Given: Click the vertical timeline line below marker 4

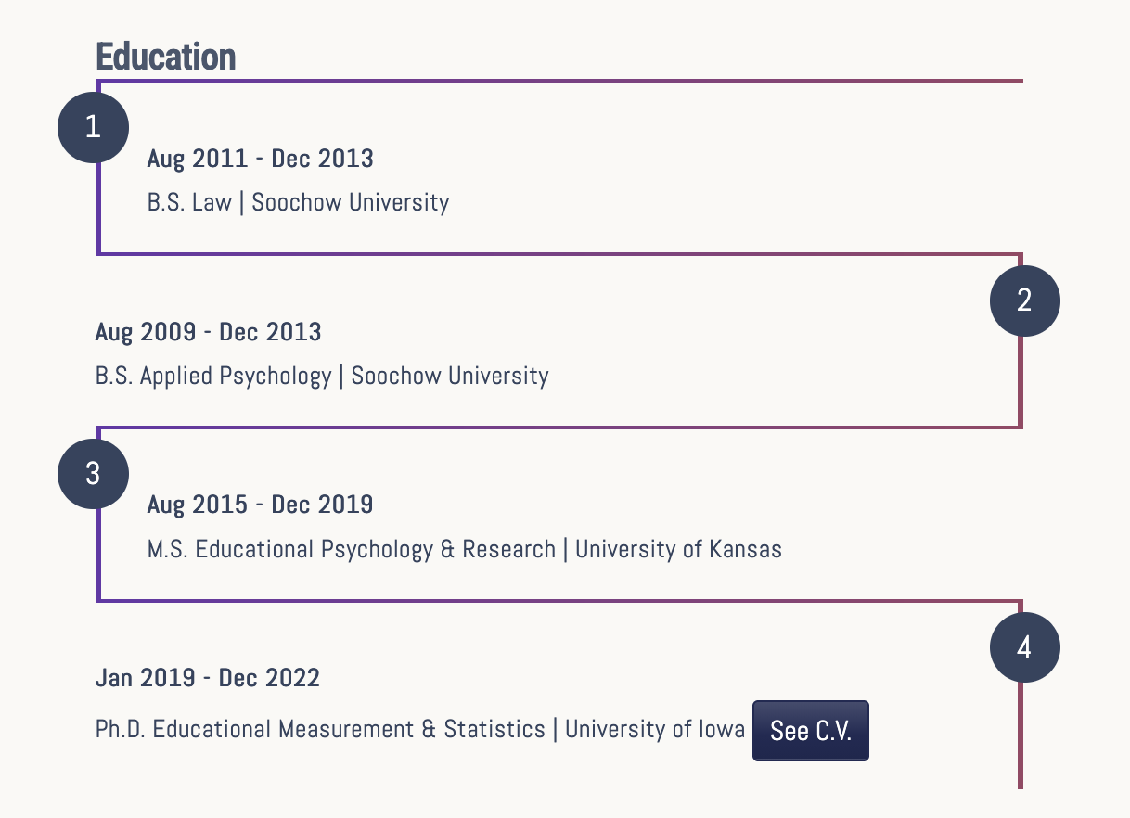Looking at the screenshot, I should (1021, 742).
